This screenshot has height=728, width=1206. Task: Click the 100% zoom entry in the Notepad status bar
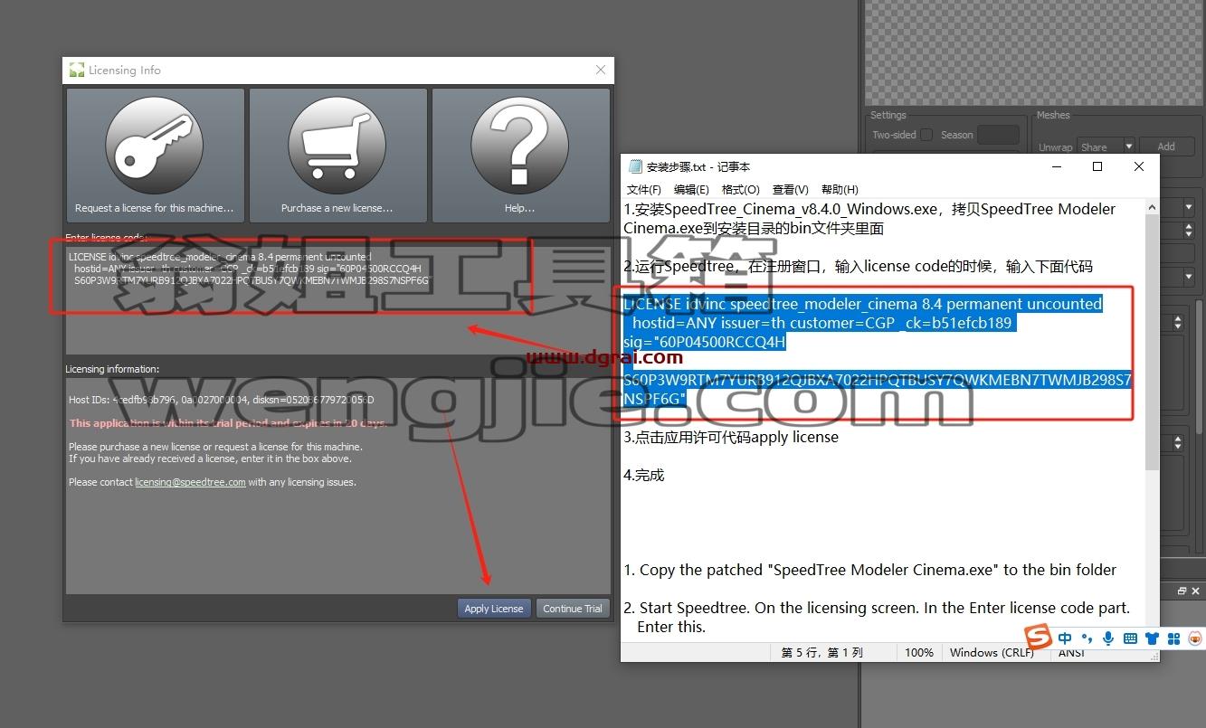coord(919,652)
